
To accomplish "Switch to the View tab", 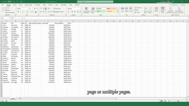I will tap(56, 5).
